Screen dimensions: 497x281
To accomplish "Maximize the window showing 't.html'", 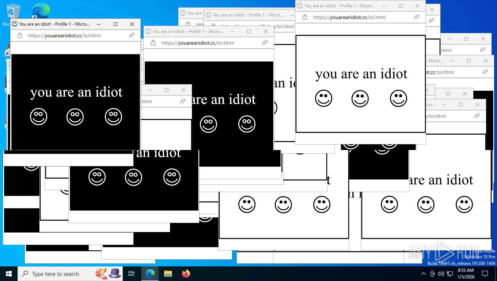I will coord(466,39).
